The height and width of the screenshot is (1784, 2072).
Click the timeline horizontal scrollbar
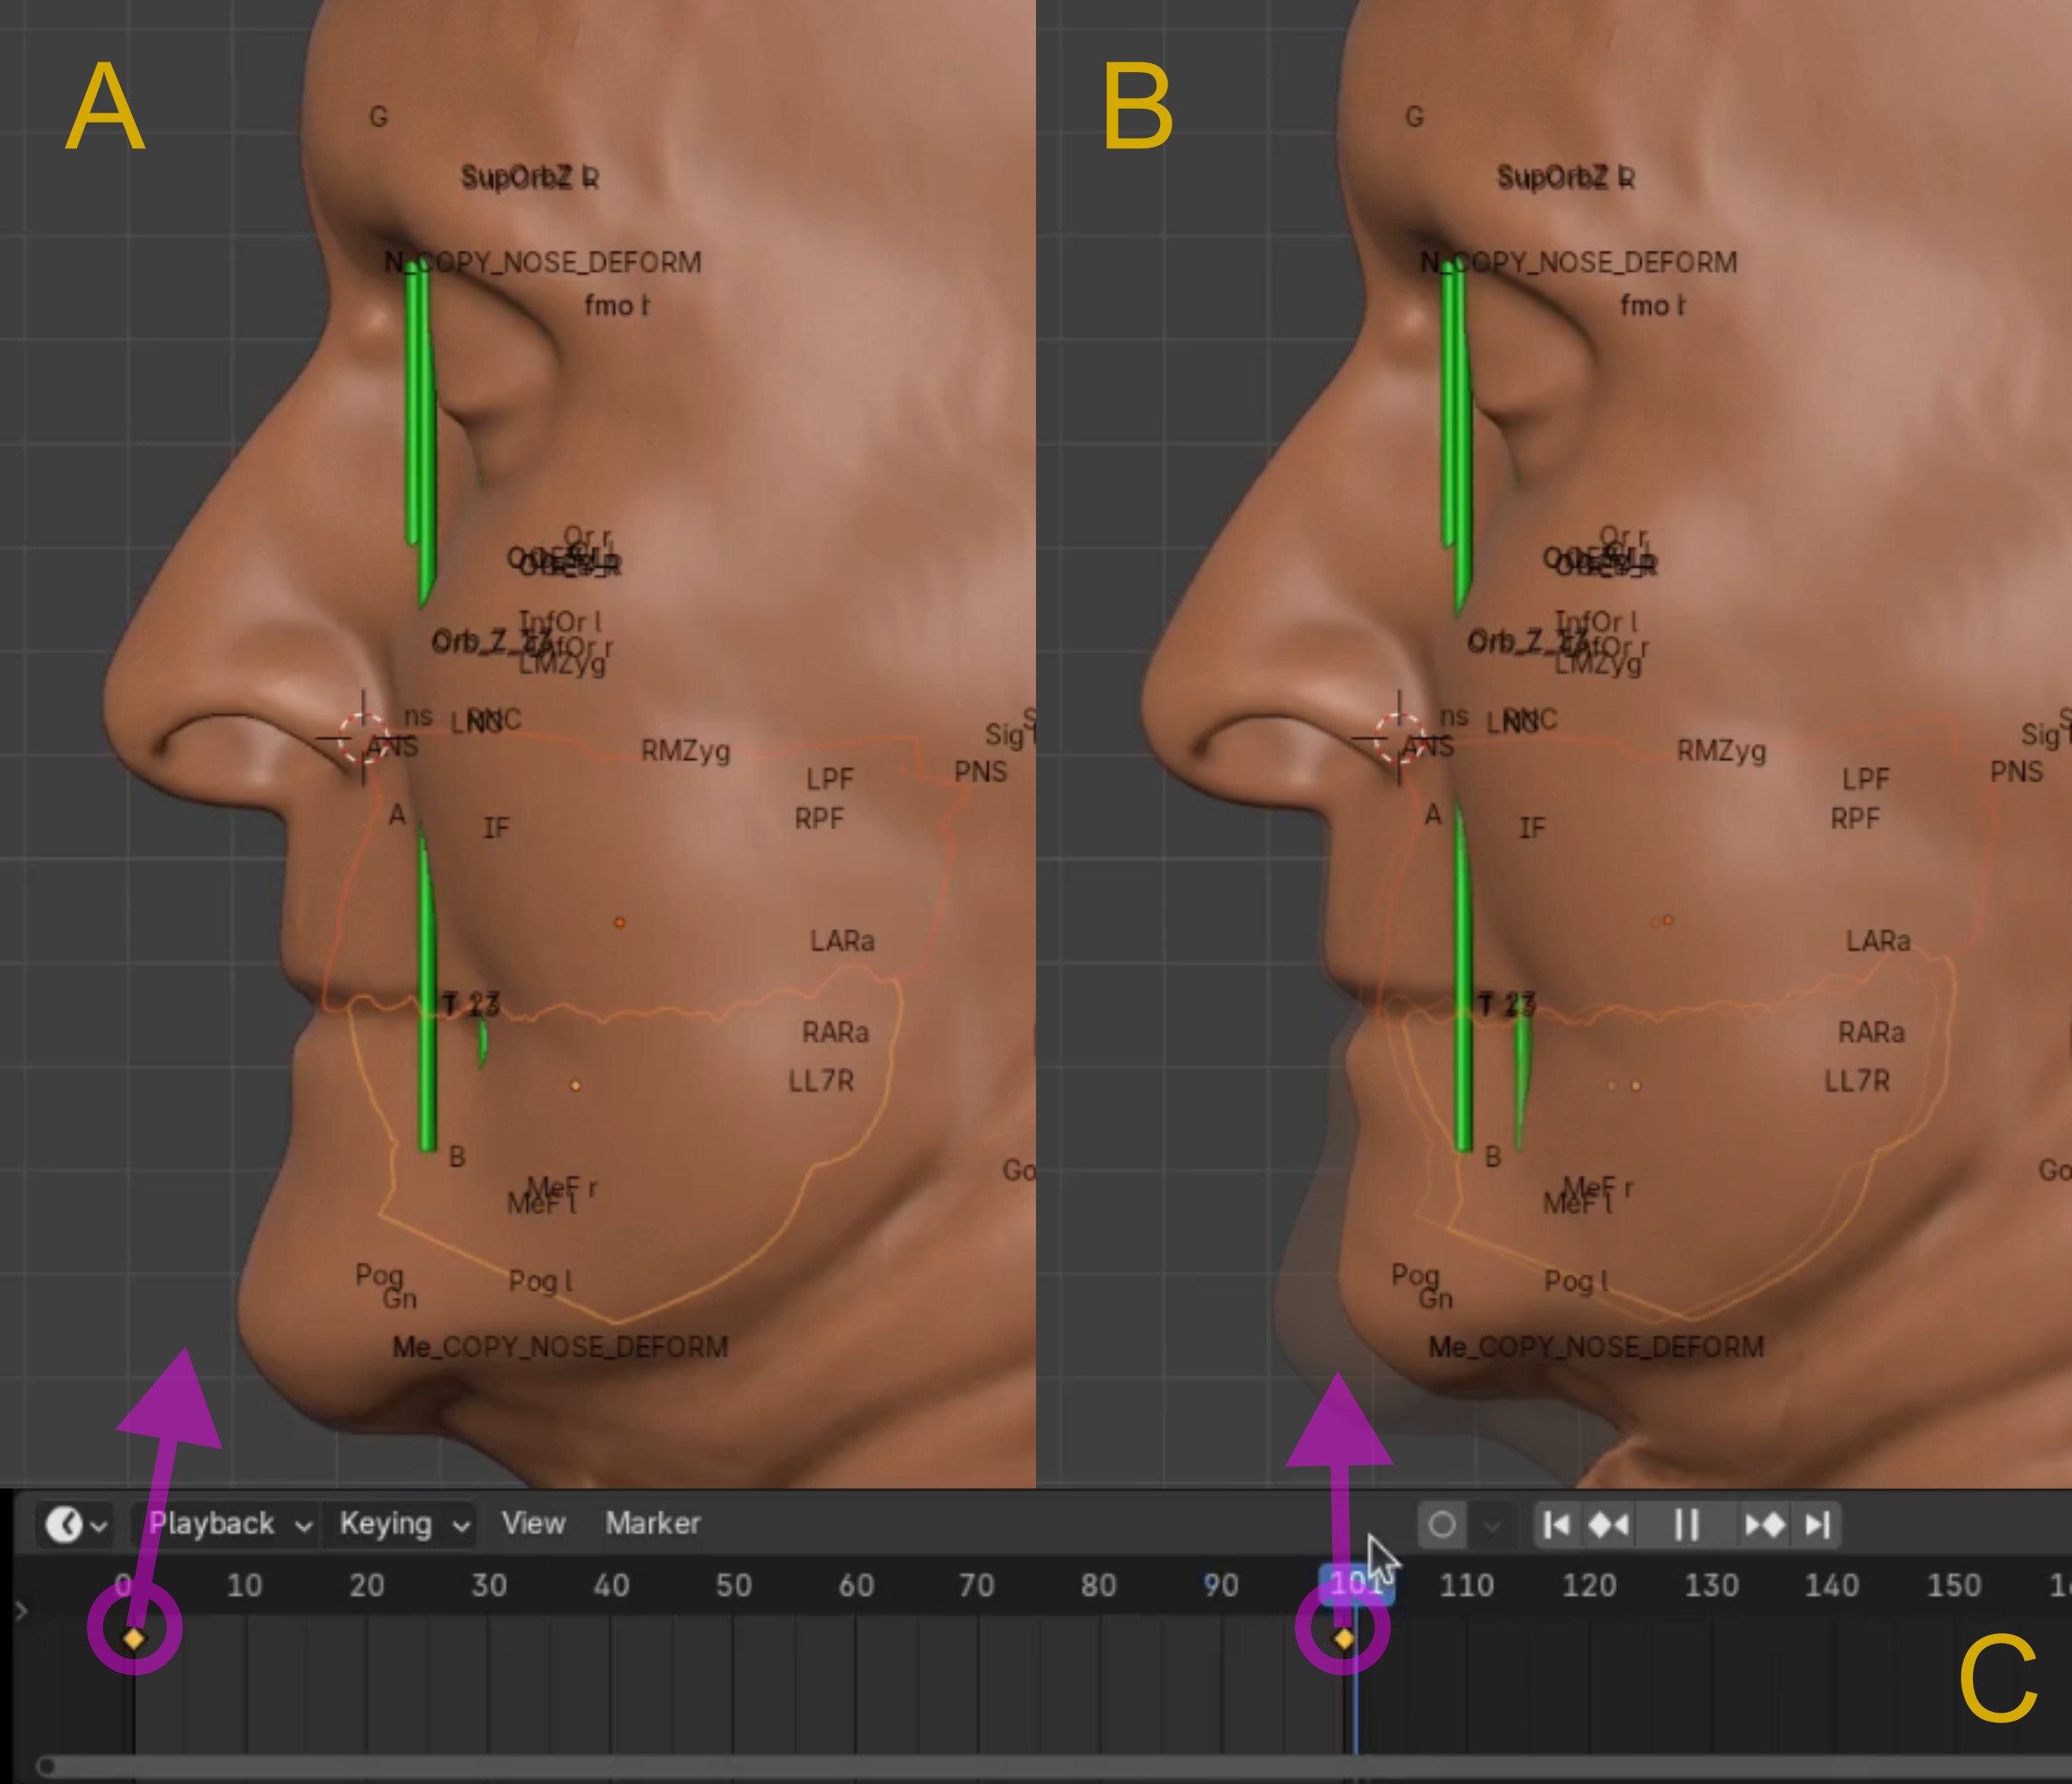point(1000,1767)
